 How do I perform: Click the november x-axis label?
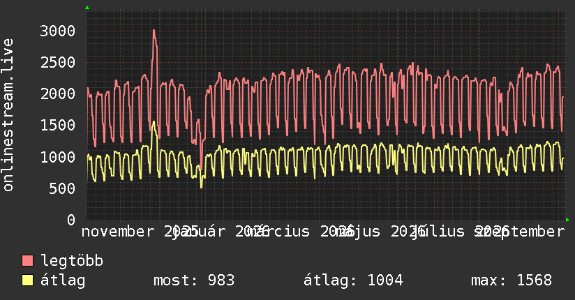tap(118, 232)
